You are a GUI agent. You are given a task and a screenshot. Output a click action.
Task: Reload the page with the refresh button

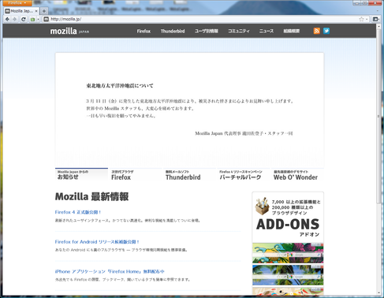24,19
